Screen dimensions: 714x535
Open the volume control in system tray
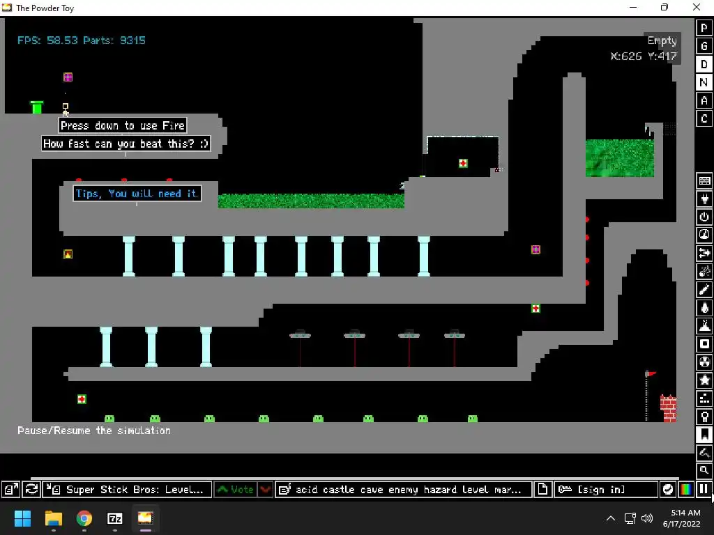[x=647, y=518]
